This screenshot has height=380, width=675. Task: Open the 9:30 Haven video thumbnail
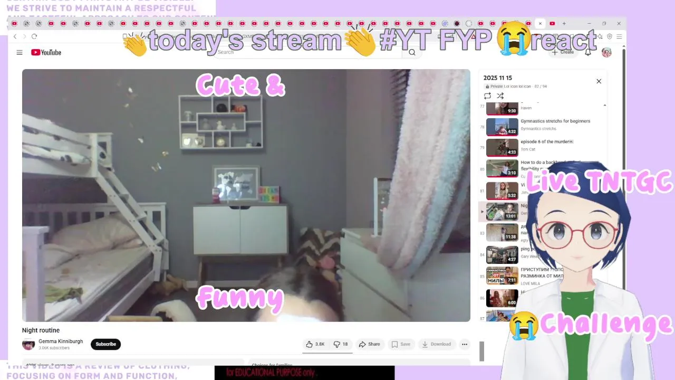point(502,108)
